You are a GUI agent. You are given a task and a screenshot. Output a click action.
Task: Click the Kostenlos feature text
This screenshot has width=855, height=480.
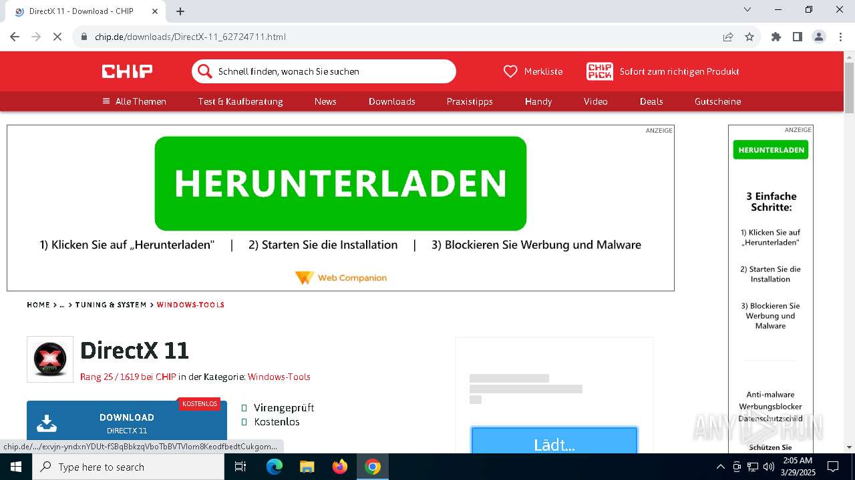(x=277, y=421)
